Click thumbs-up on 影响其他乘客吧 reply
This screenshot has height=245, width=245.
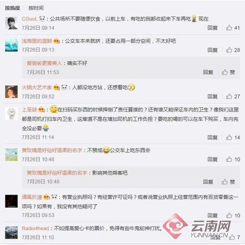click(228, 182)
